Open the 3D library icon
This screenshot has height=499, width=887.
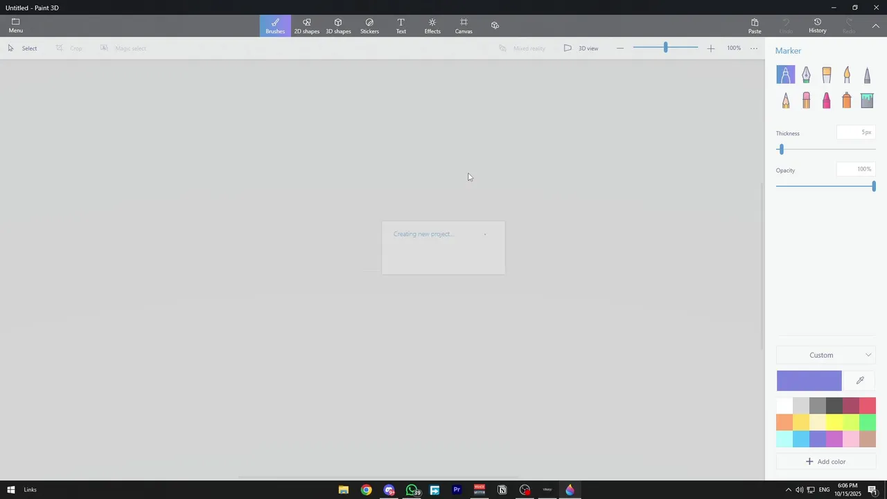click(495, 26)
